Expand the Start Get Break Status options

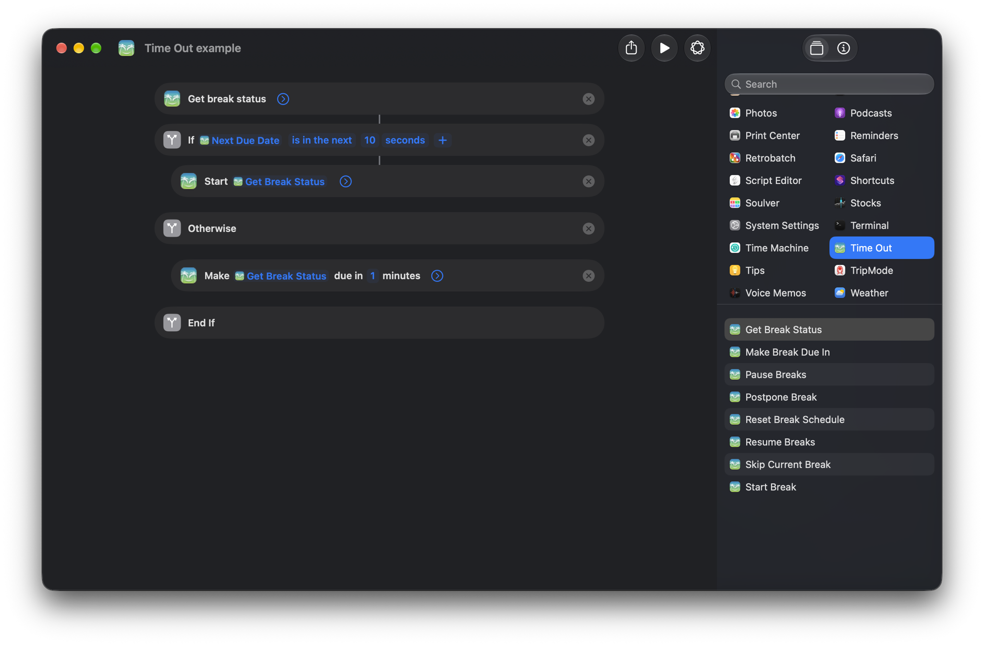345,181
